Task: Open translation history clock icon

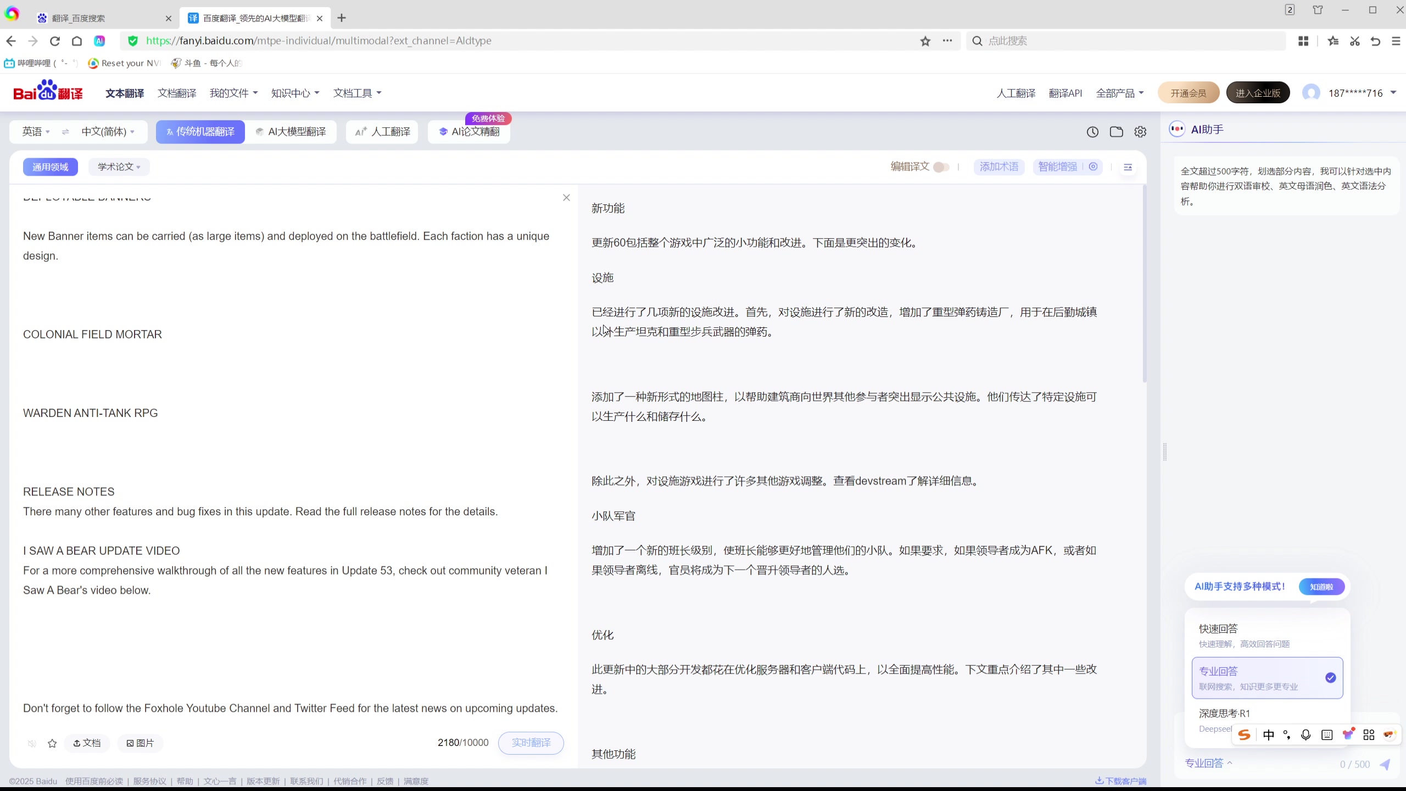Action: coord(1092,132)
